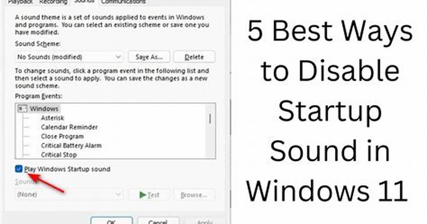
Task: Select the Calendar Reminder event
Action: pyautogui.click(x=69, y=127)
